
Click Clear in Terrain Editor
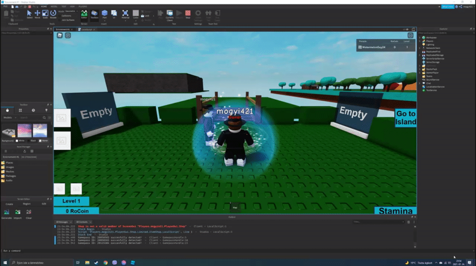tap(29, 214)
